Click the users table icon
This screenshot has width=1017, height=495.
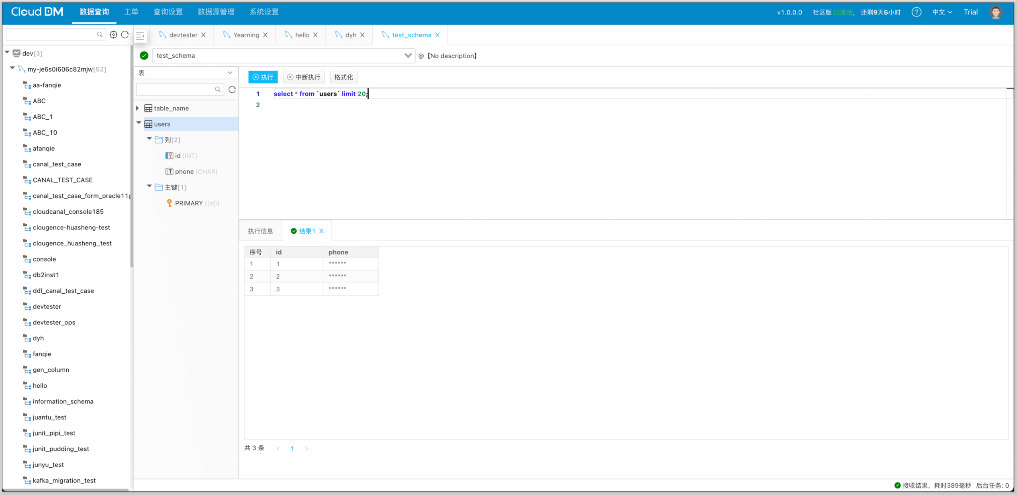click(x=148, y=124)
